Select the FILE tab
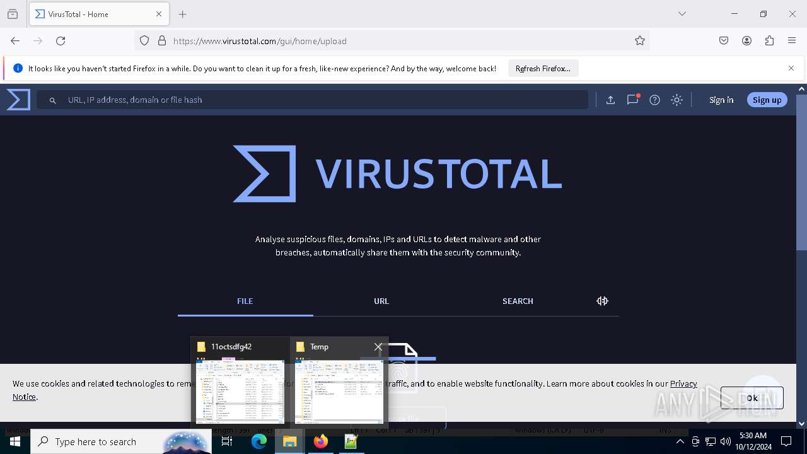Viewport: 807px width, 454px height. pyautogui.click(x=245, y=301)
